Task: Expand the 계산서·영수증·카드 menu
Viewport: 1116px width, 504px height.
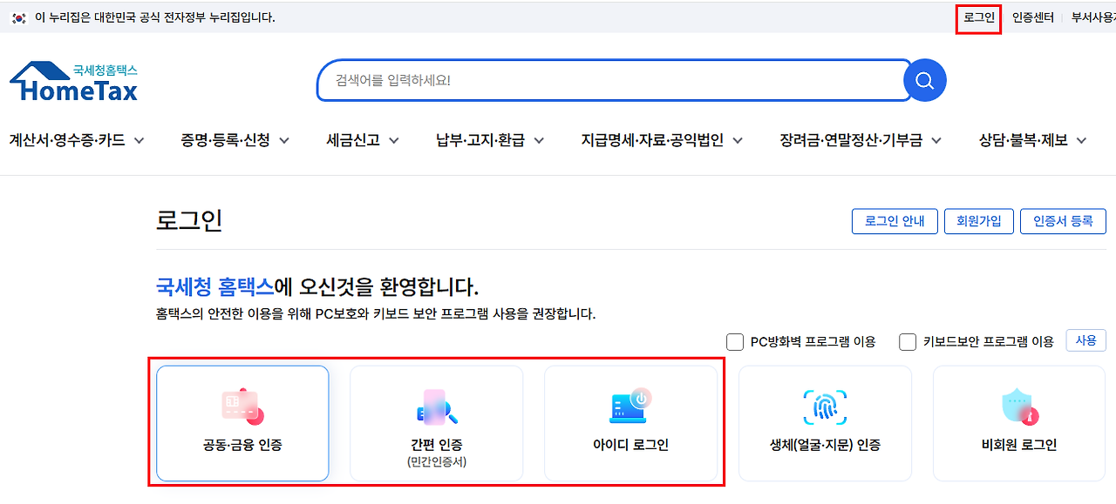Action: click(x=77, y=140)
